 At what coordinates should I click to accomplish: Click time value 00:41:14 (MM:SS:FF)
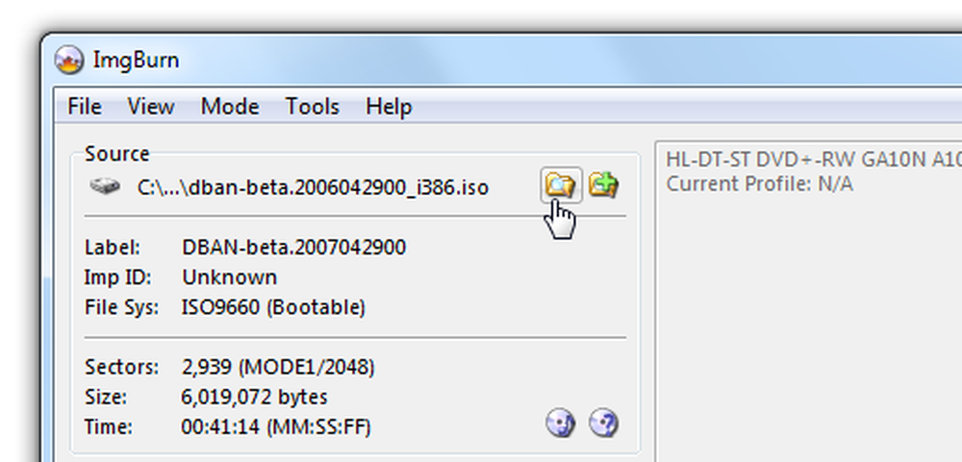pyautogui.click(x=276, y=426)
